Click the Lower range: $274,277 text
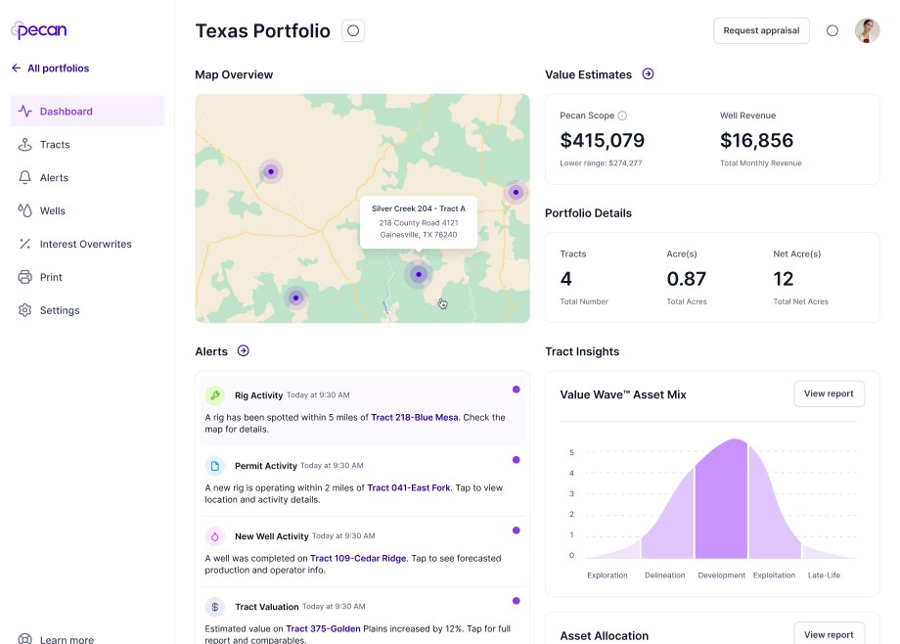 601,163
